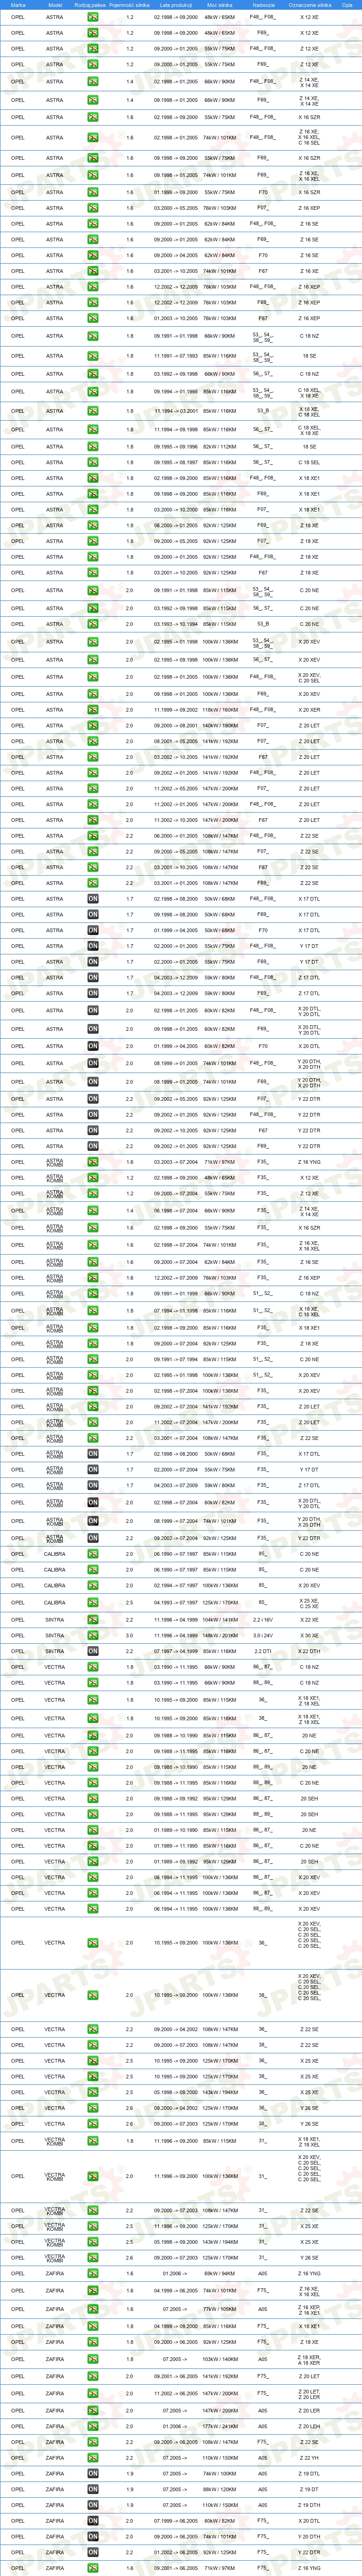Select the SINTRA model cell in the 3.0 row

pyautogui.click(x=54, y=1636)
